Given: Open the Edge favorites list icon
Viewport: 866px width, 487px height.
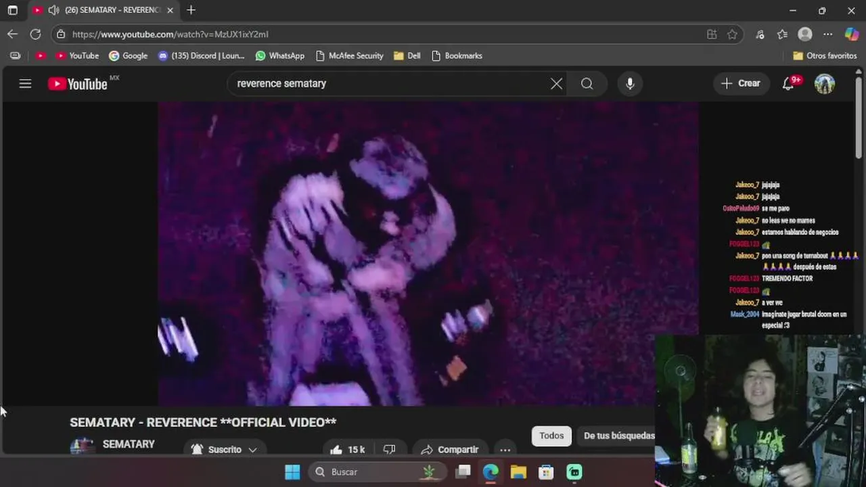Looking at the screenshot, I should pos(782,34).
